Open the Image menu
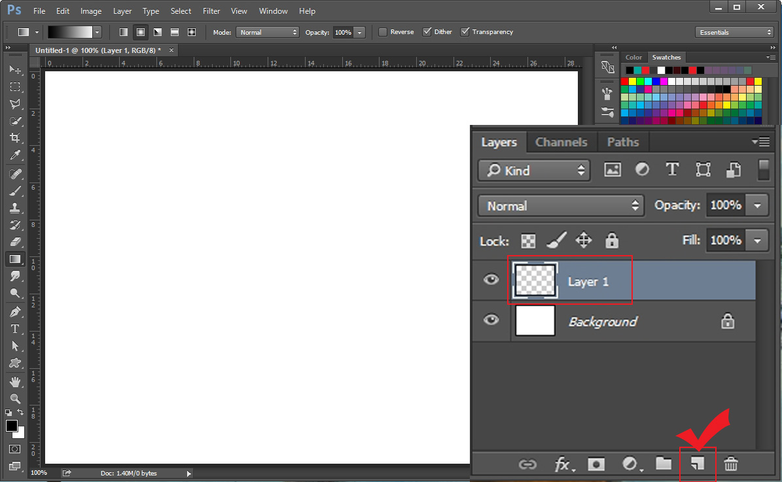Image resolution: width=782 pixels, height=482 pixels. 91,11
